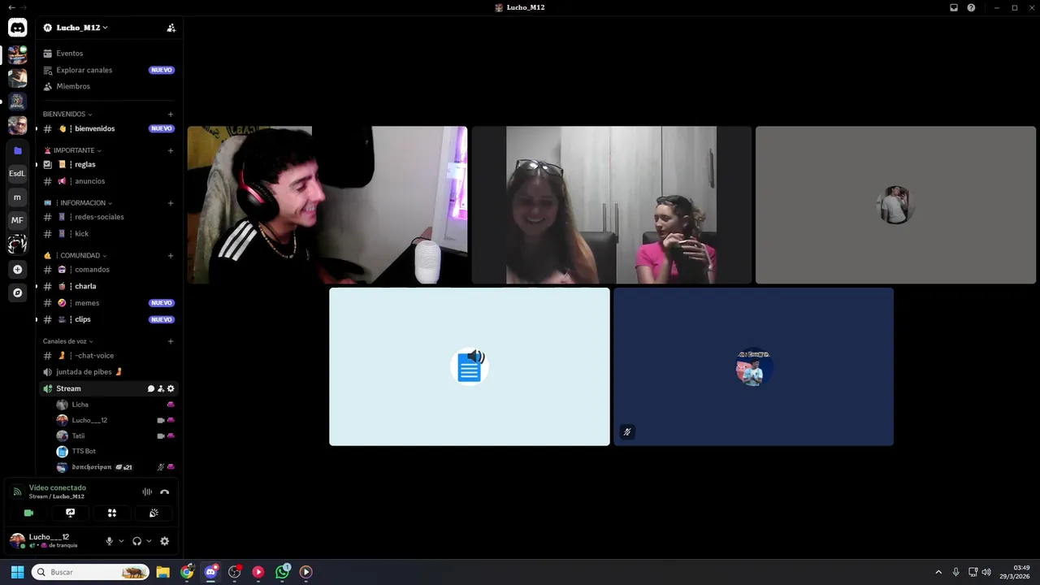Open Discord help question mark icon
This screenshot has height=585, width=1040.
tap(971, 7)
